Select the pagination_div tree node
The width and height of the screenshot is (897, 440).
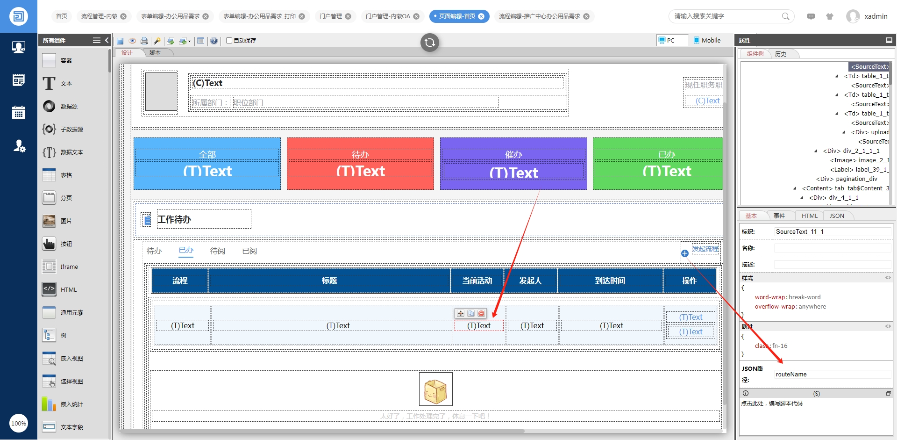click(847, 179)
